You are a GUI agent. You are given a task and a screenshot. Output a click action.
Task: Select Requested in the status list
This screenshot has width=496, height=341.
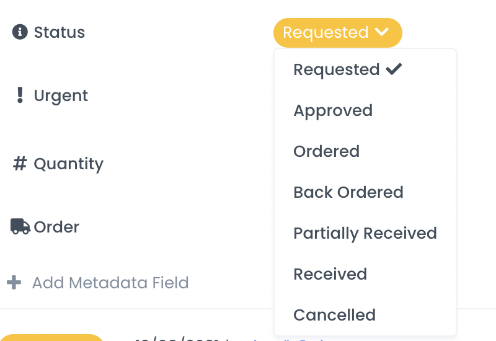click(337, 69)
